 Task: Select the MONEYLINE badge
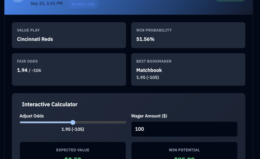[83, 4]
